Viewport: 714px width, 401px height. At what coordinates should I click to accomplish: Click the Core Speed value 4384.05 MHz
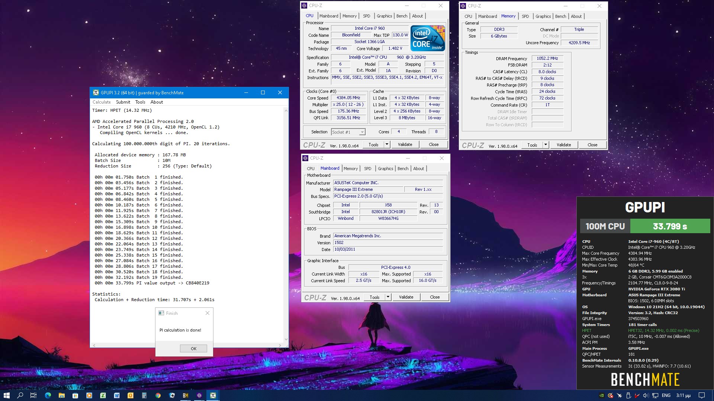tap(348, 98)
